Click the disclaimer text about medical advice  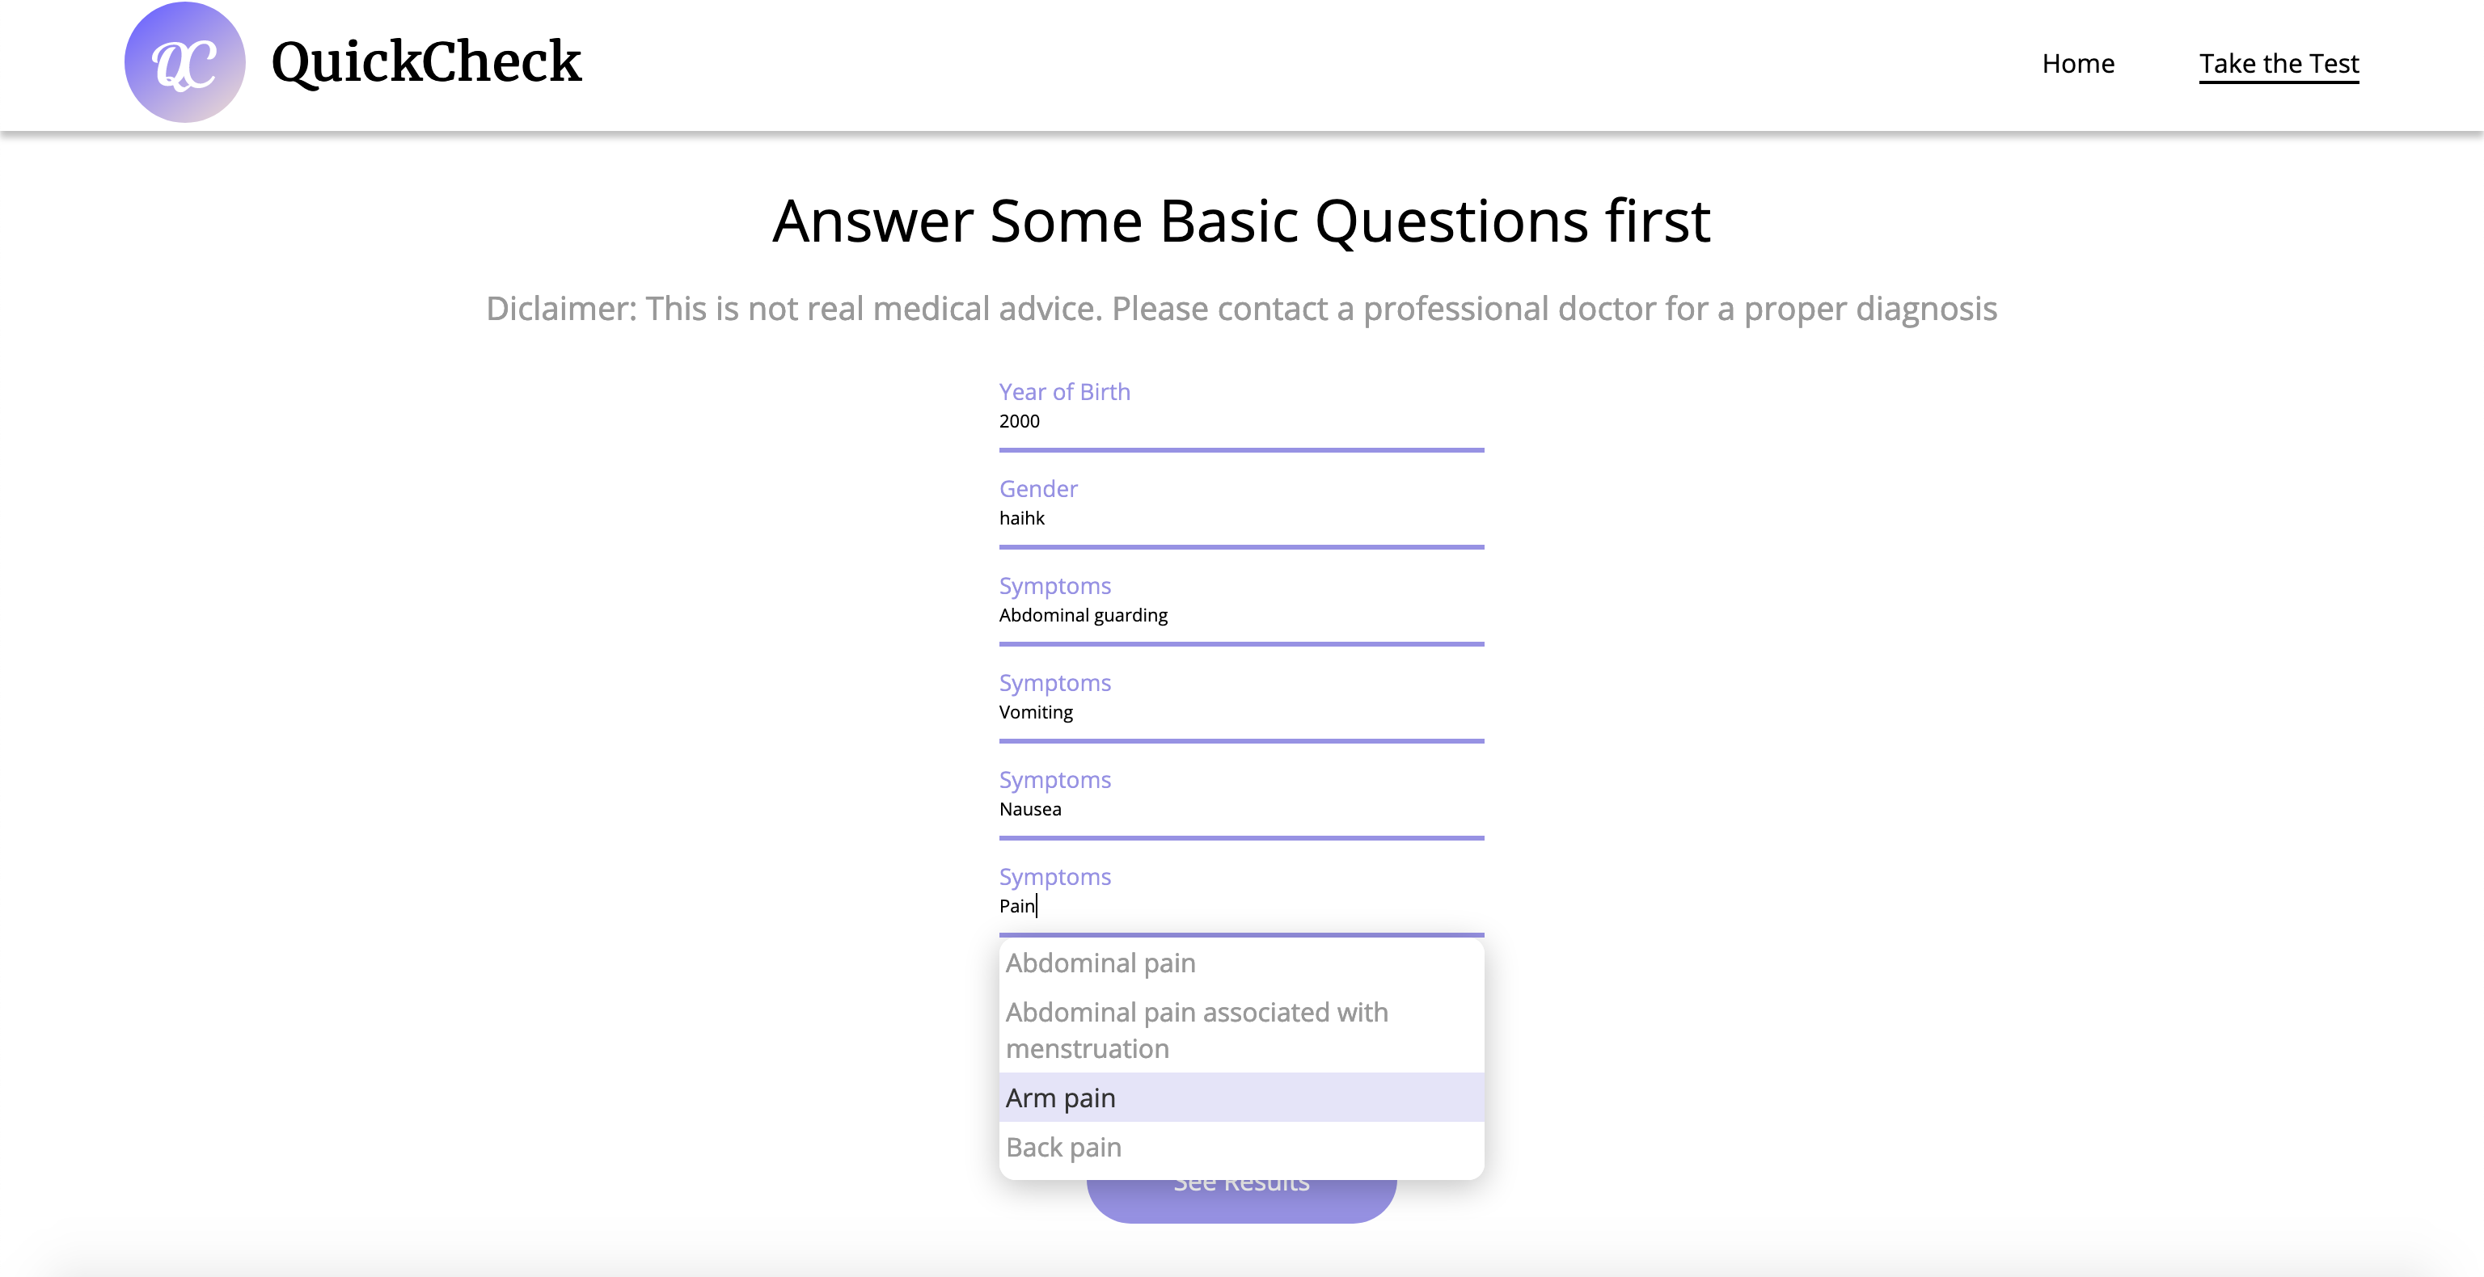click(x=1241, y=309)
